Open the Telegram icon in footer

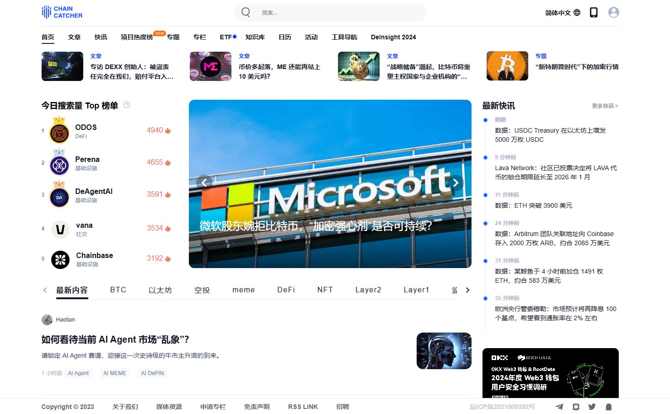tap(559, 407)
